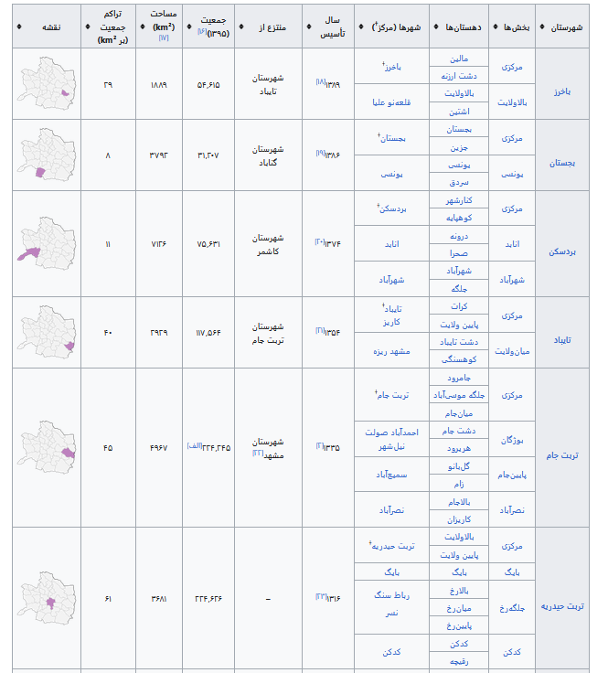
Task: Open footnote reference [۱۸] beside ۱۳۸۹
Action: tap(320, 82)
